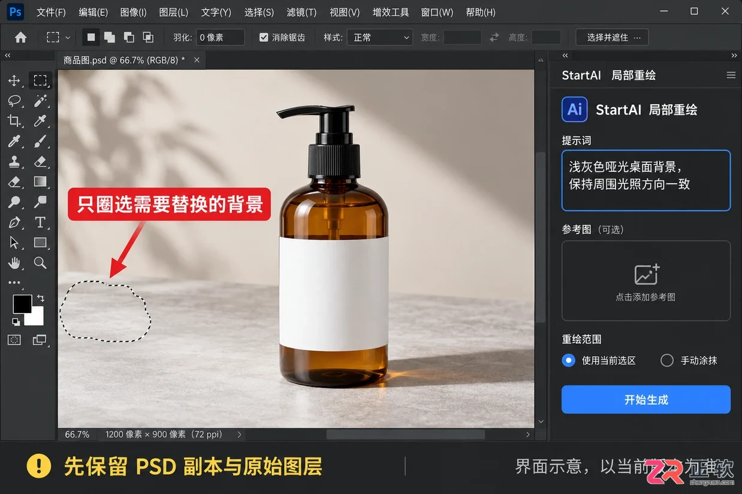Close the 商品图.psd document tab
The image size is (742, 494).
(197, 60)
